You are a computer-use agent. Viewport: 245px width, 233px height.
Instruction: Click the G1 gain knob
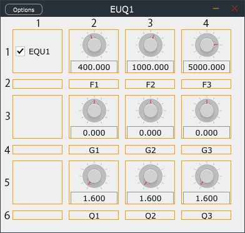coord(94,111)
